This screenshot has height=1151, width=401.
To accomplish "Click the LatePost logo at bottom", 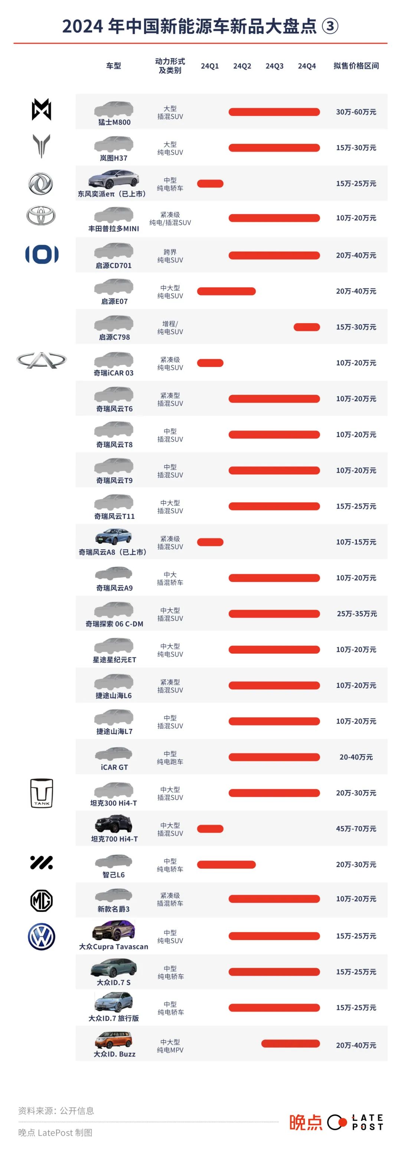I will pos(336,1122).
